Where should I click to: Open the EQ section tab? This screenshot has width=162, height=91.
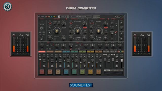121,19
